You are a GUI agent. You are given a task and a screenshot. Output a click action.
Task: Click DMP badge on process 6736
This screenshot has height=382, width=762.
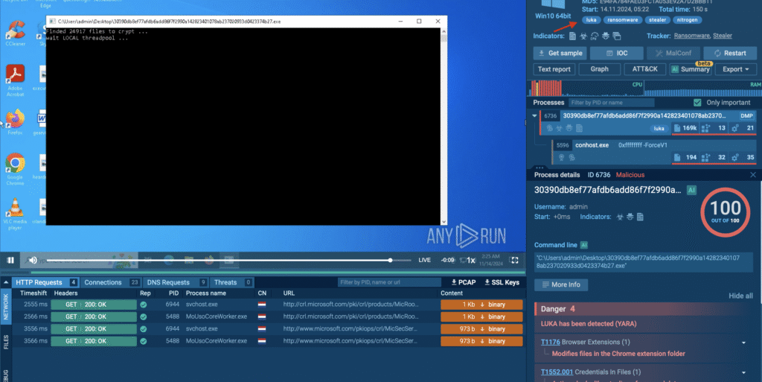click(746, 115)
